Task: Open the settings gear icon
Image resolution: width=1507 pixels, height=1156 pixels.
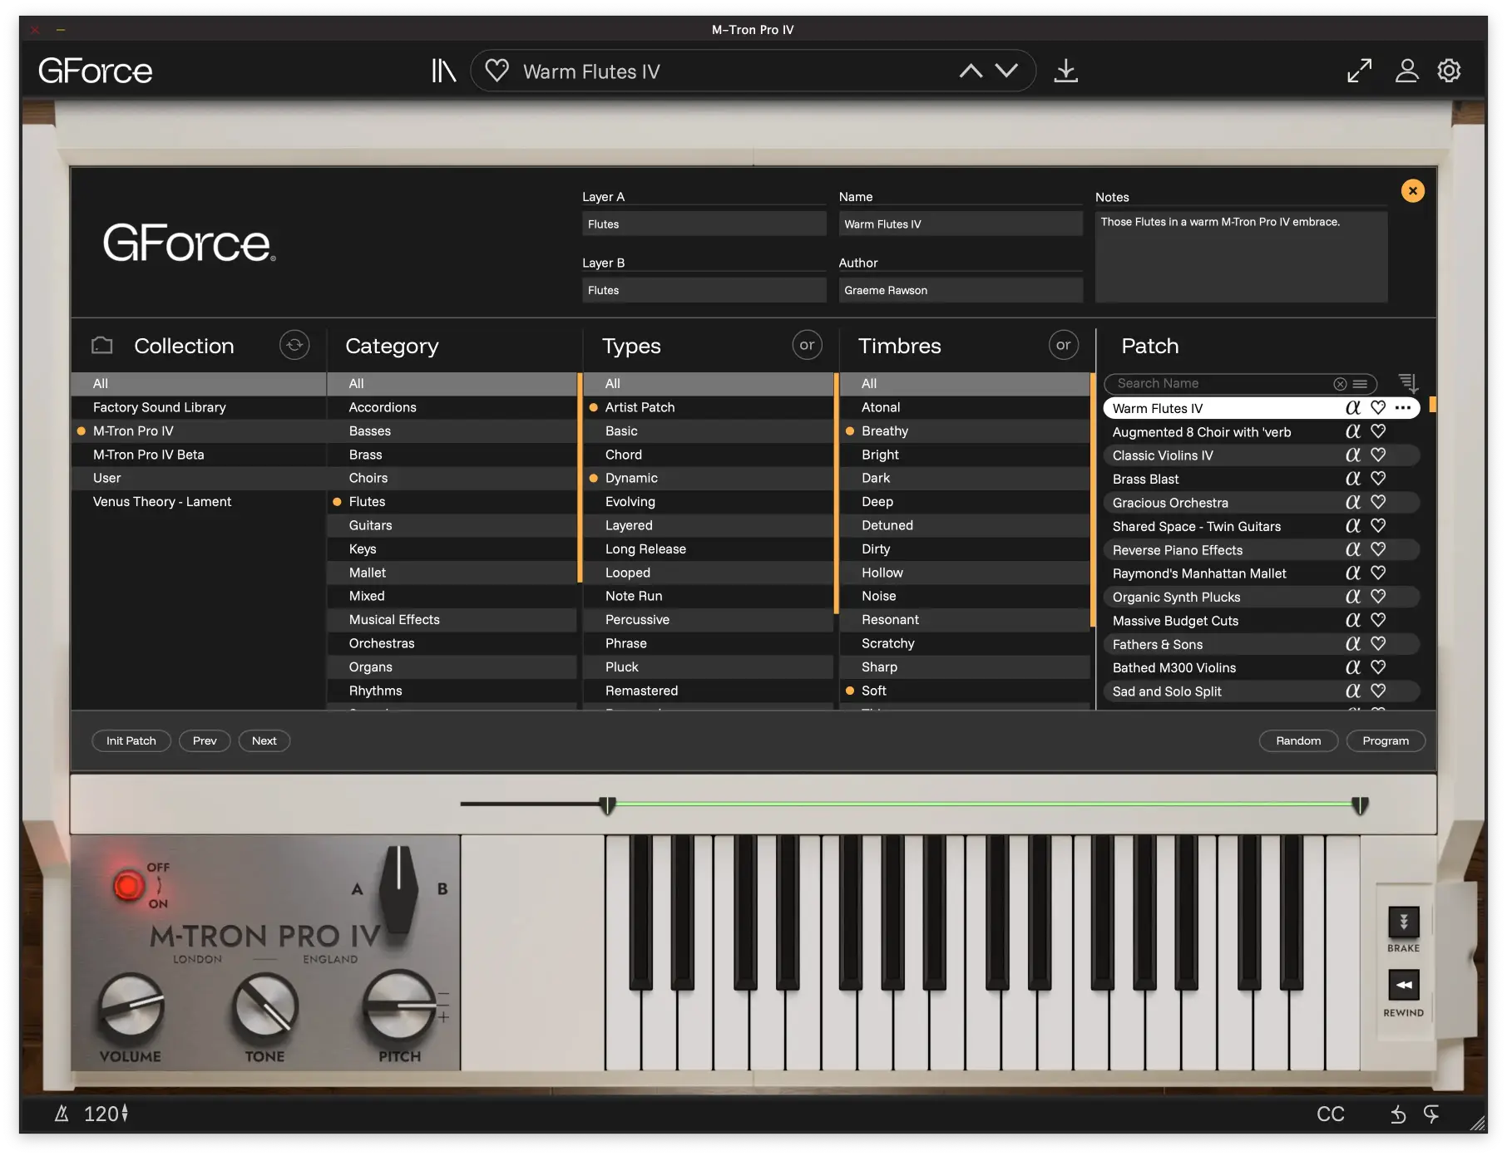Action: (x=1449, y=71)
